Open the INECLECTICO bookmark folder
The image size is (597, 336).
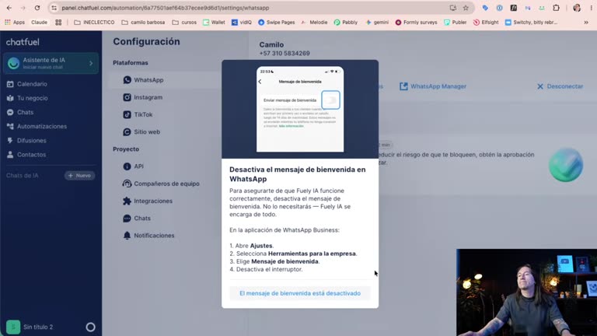[x=94, y=22]
